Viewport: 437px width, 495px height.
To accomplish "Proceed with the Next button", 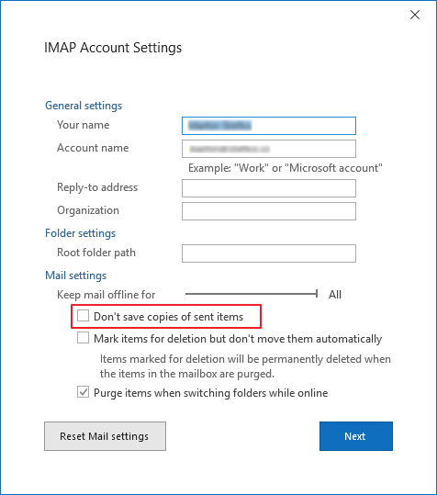I will point(356,436).
